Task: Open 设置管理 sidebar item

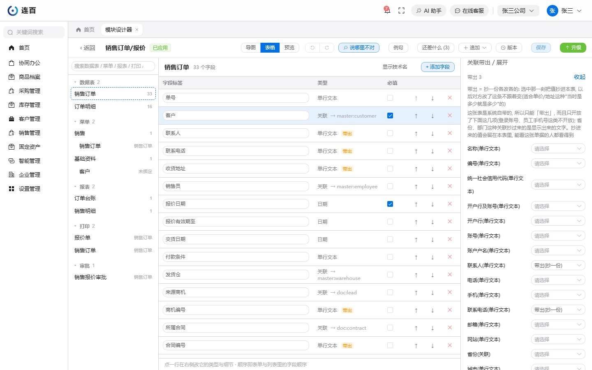Action: pos(34,189)
